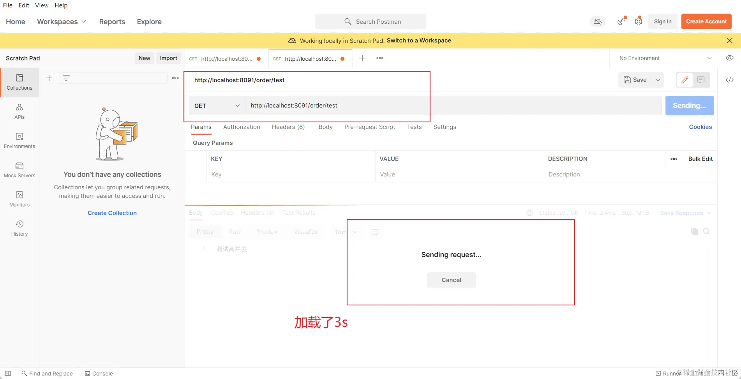Switch to the Params tab
The height and width of the screenshot is (379, 741).
coord(201,127)
